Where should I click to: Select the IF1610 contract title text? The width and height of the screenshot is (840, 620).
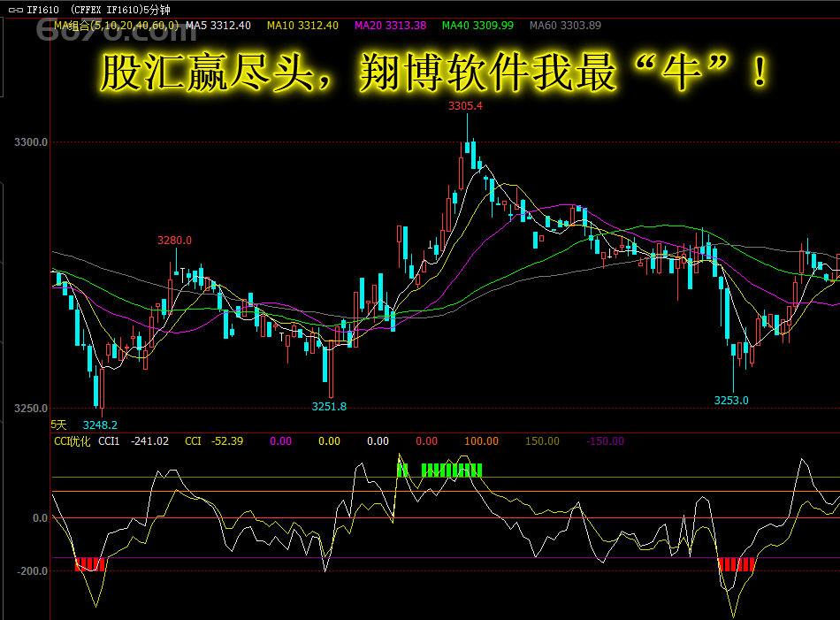coord(98,10)
